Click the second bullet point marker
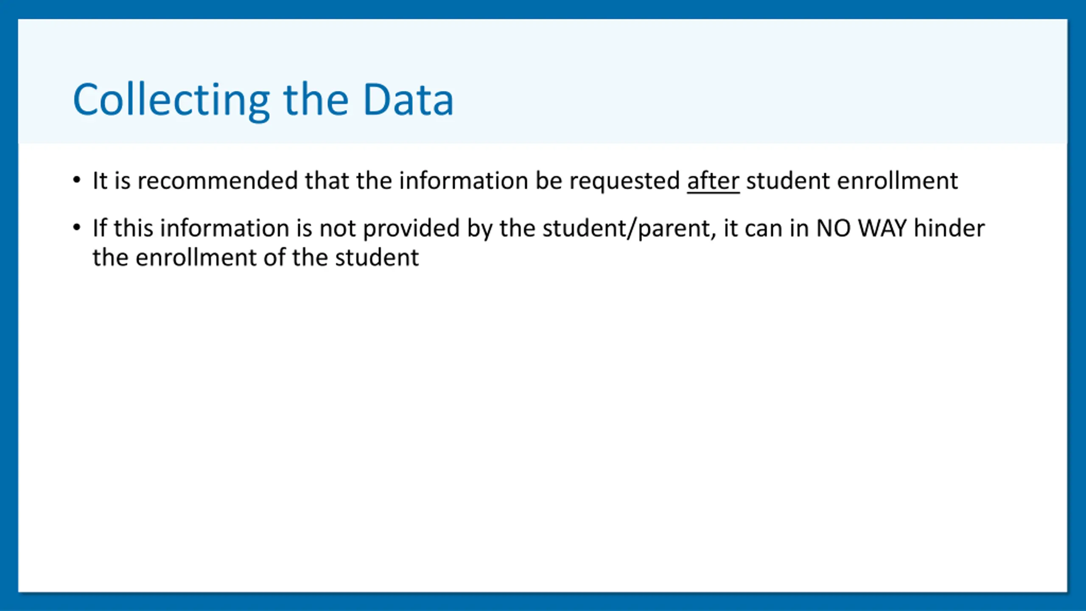Image resolution: width=1086 pixels, height=611 pixels. pyautogui.click(x=76, y=228)
